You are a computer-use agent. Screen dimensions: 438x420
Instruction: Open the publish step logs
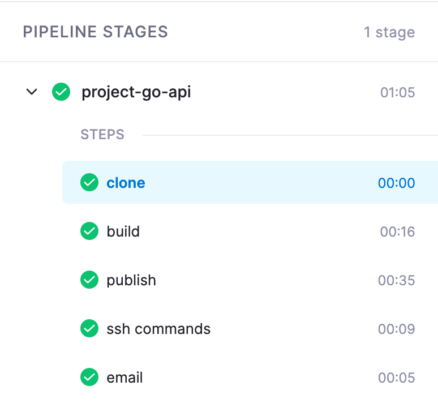coord(131,280)
